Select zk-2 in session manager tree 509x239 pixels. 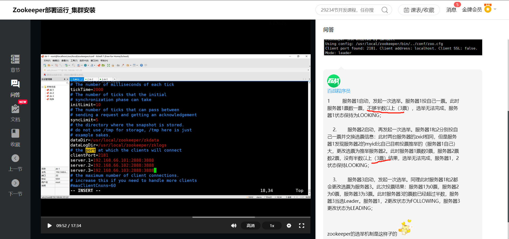pyautogui.click(x=50, y=93)
